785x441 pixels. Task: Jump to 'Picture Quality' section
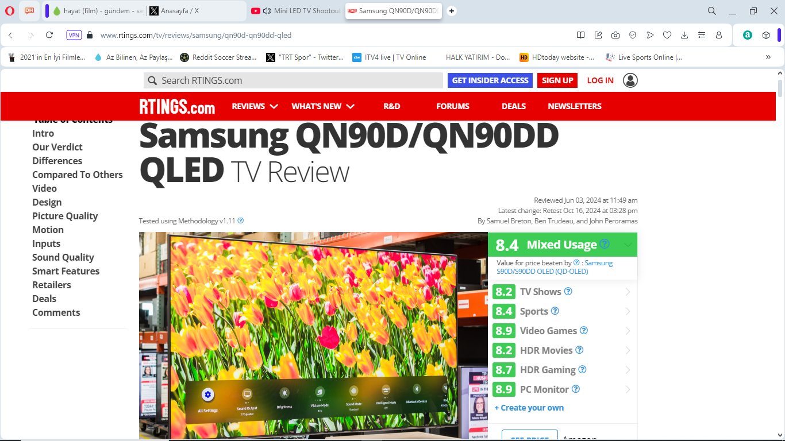tap(65, 216)
